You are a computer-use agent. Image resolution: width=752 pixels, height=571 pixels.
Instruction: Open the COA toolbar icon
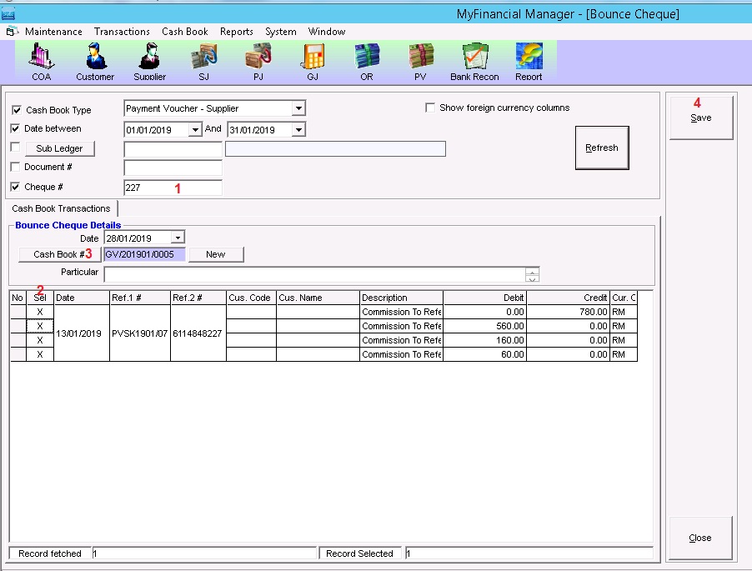[x=42, y=61]
